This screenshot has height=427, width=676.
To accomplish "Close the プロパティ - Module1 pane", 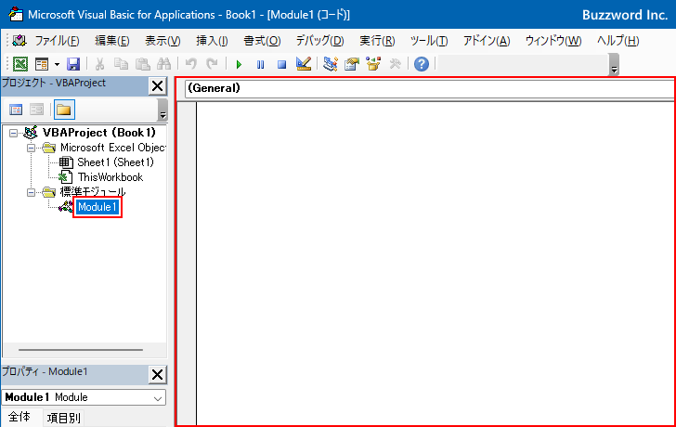I will click(157, 374).
